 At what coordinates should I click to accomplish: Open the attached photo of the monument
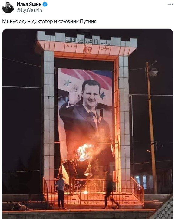tap(88, 124)
